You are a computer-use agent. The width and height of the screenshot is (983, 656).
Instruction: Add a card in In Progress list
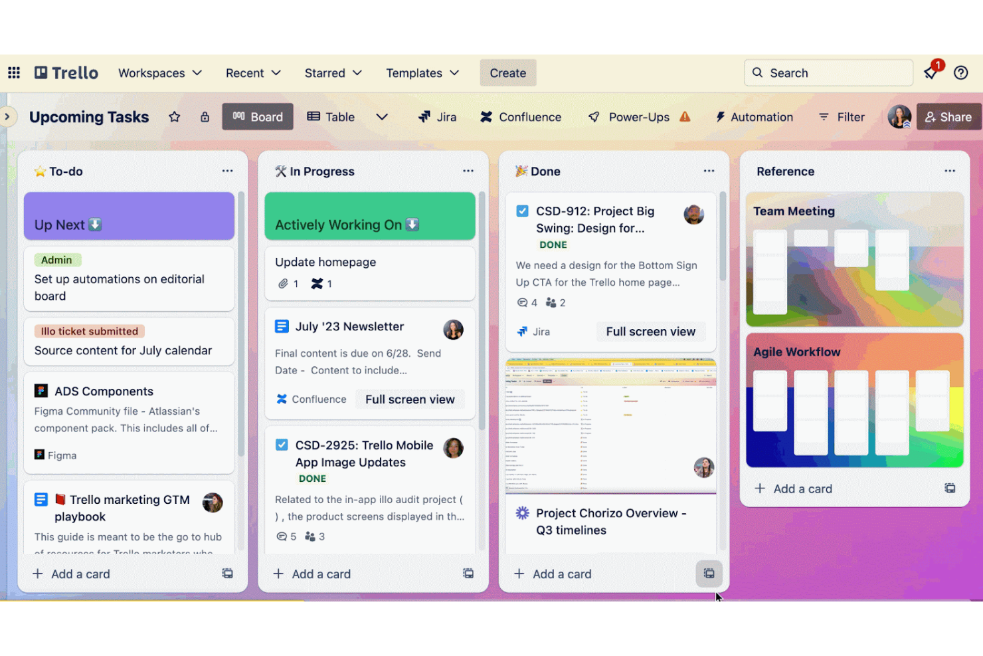point(312,574)
